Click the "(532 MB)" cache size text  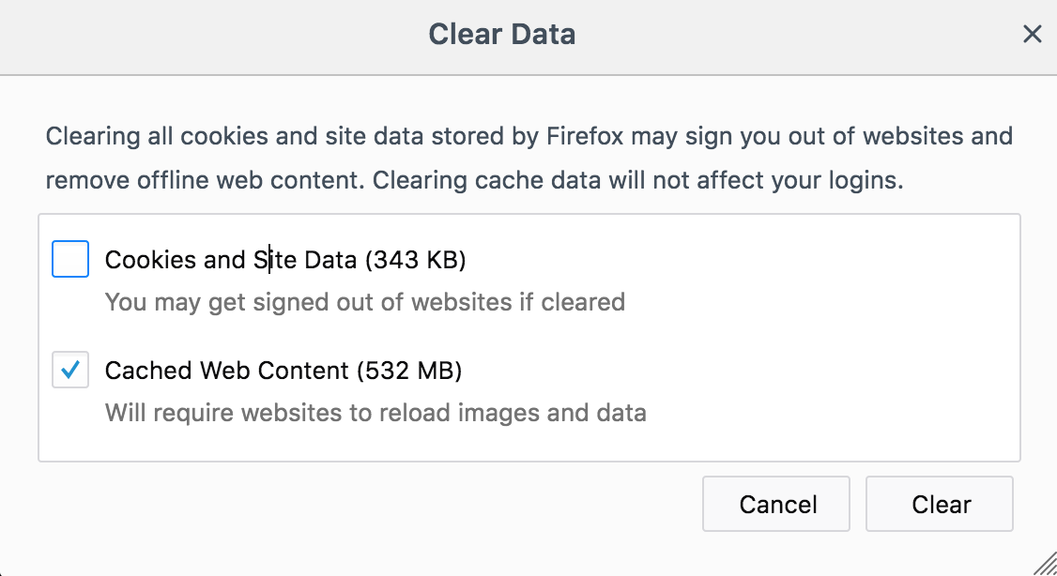tap(409, 371)
